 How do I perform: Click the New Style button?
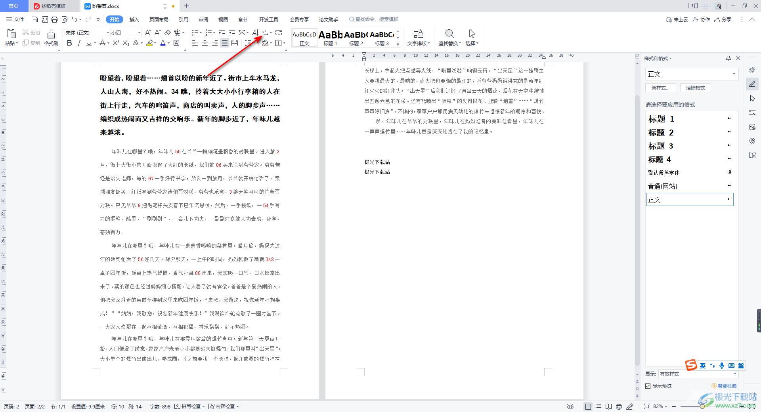pyautogui.click(x=660, y=88)
